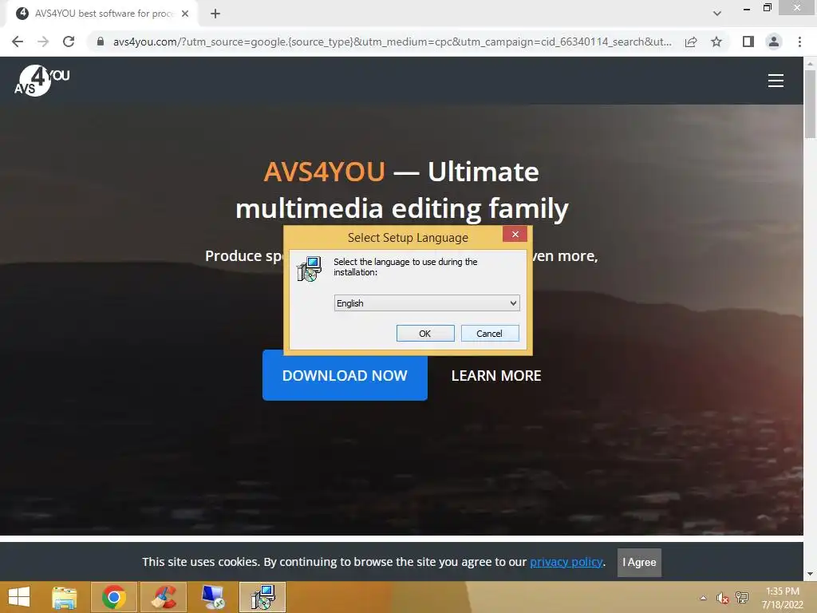Viewport: 817px width, 613px height.
Task: Close the Select Setup Language dialog
Action: pyautogui.click(x=515, y=234)
